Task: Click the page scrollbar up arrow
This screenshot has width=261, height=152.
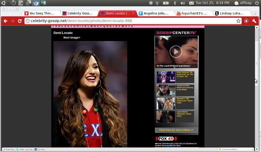Action: (257, 28)
